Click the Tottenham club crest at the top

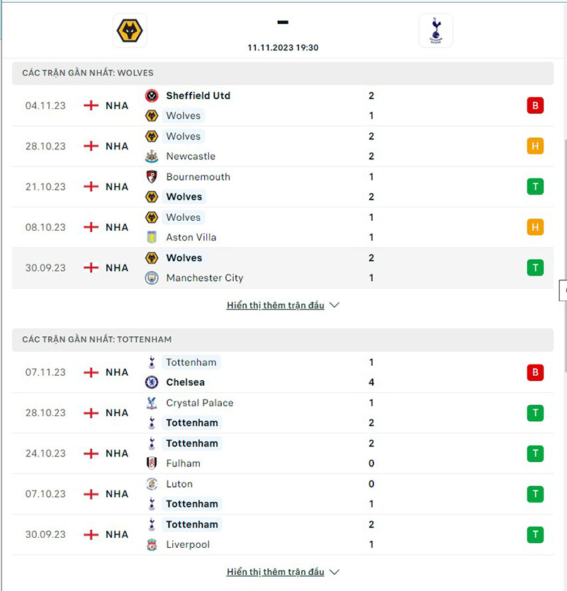[x=435, y=30]
